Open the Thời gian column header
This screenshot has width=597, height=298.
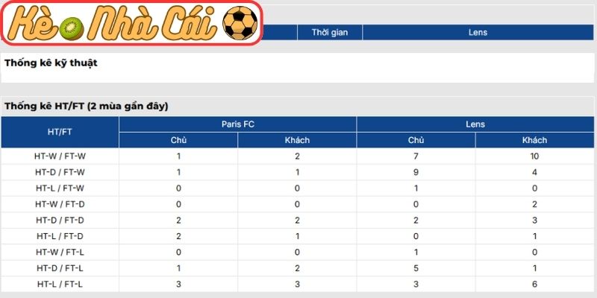pyautogui.click(x=331, y=33)
